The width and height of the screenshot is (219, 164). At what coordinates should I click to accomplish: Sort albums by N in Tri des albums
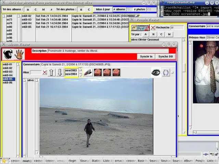point(28,10)
